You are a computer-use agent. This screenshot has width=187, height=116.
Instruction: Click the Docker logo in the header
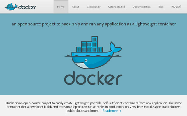(21, 7)
